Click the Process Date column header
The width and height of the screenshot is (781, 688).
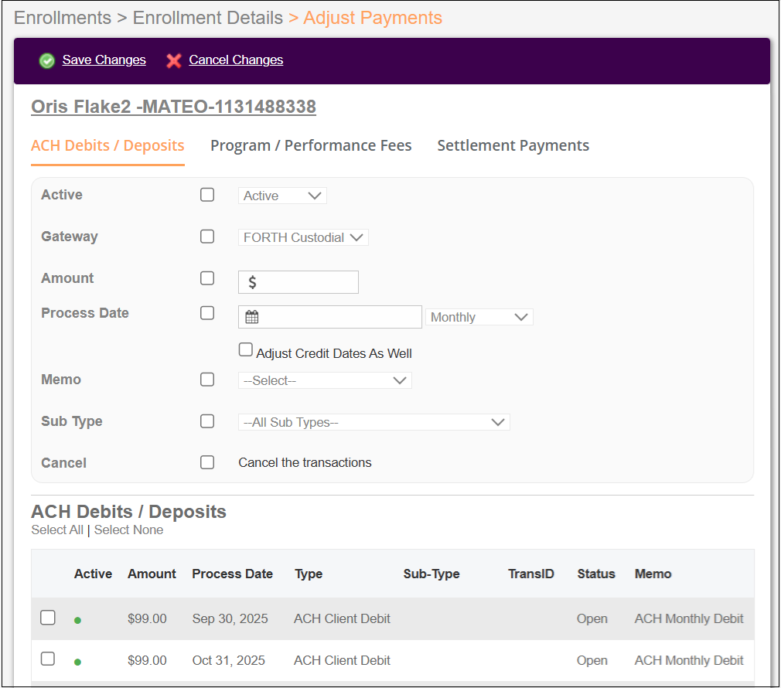coord(233,574)
